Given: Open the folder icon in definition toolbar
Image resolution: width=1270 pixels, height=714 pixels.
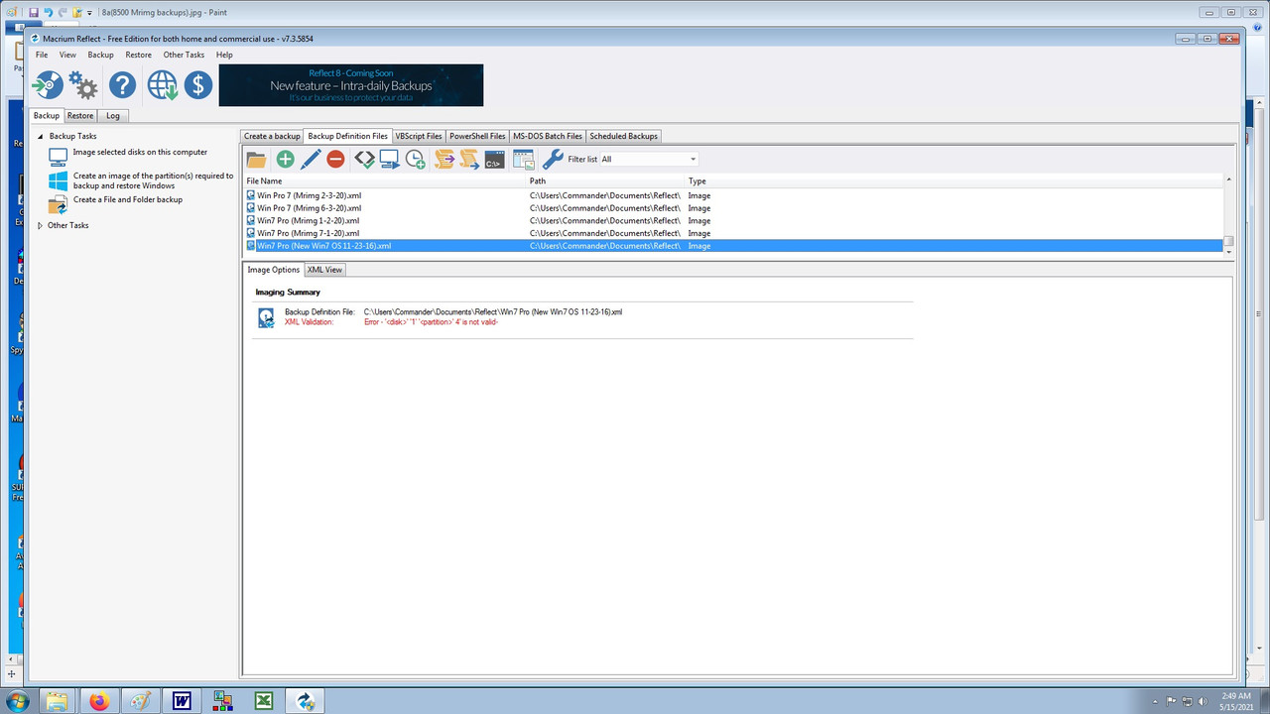Looking at the screenshot, I should pos(256,159).
